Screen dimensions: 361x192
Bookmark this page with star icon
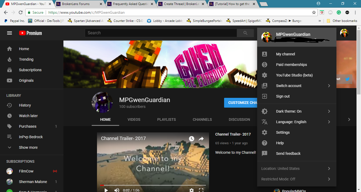(x=314, y=12)
